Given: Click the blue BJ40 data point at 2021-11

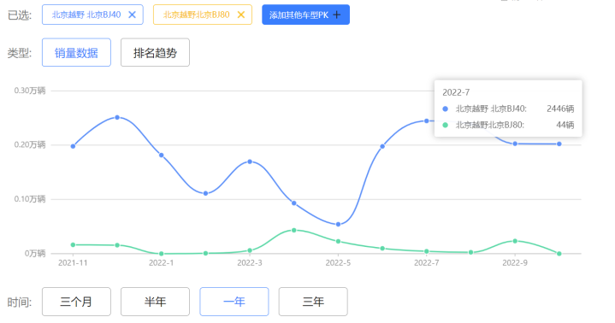Looking at the screenshot, I should [x=73, y=146].
